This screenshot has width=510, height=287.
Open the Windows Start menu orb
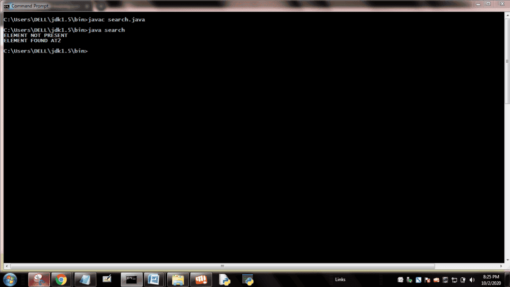pyautogui.click(x=10, y=279)
